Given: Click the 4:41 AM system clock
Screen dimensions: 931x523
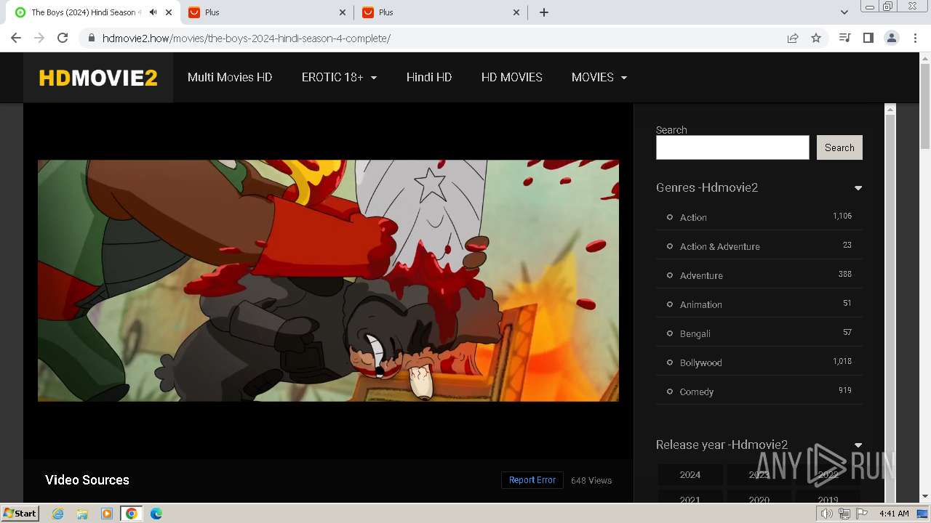Looking at the screenshot, I should click(894, 514).
